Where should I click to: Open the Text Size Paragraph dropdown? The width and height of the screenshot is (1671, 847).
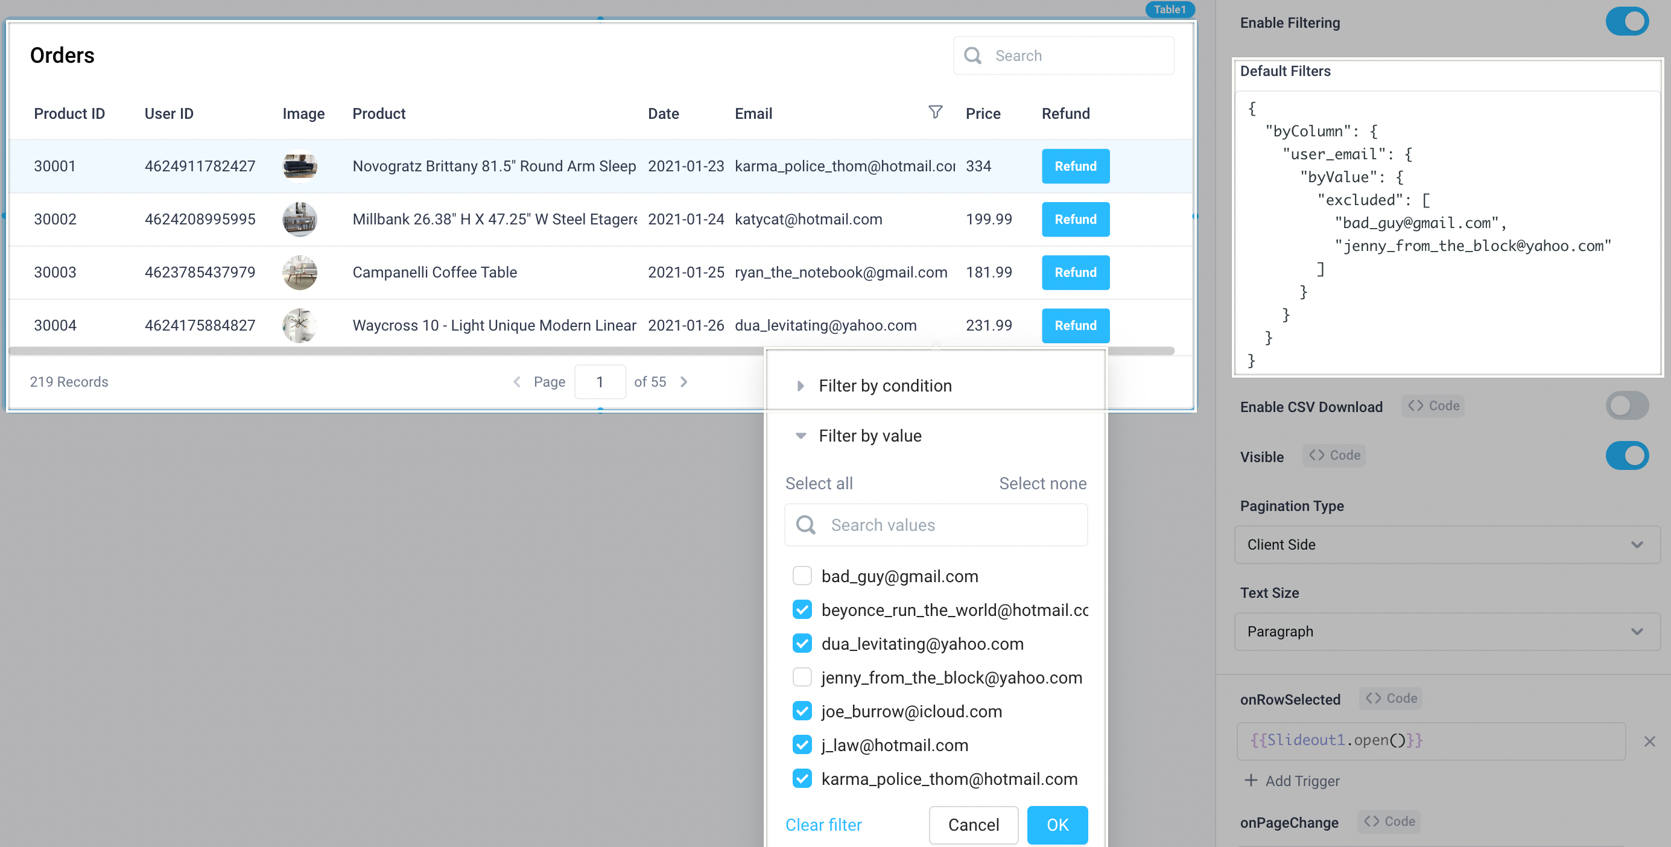tap(1446, 632)
